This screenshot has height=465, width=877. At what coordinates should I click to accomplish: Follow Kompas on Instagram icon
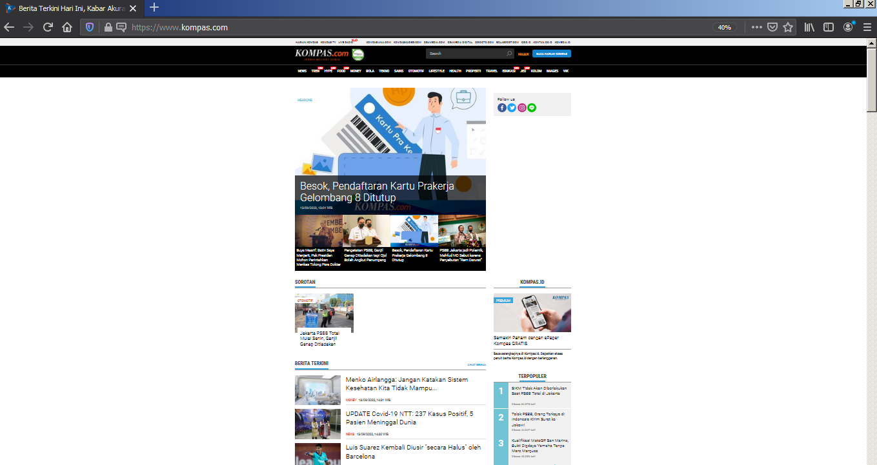tap(522, 108)
